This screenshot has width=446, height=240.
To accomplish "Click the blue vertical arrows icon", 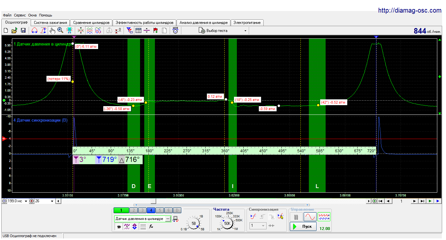I will tap(135, 227).
